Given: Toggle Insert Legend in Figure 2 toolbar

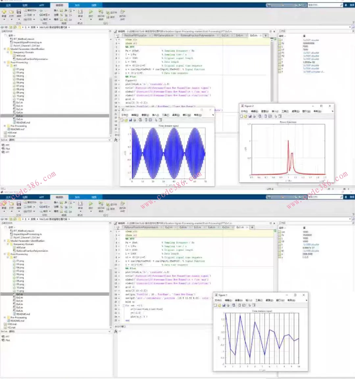Looking at the screenshot, I should tap(270, 116).
